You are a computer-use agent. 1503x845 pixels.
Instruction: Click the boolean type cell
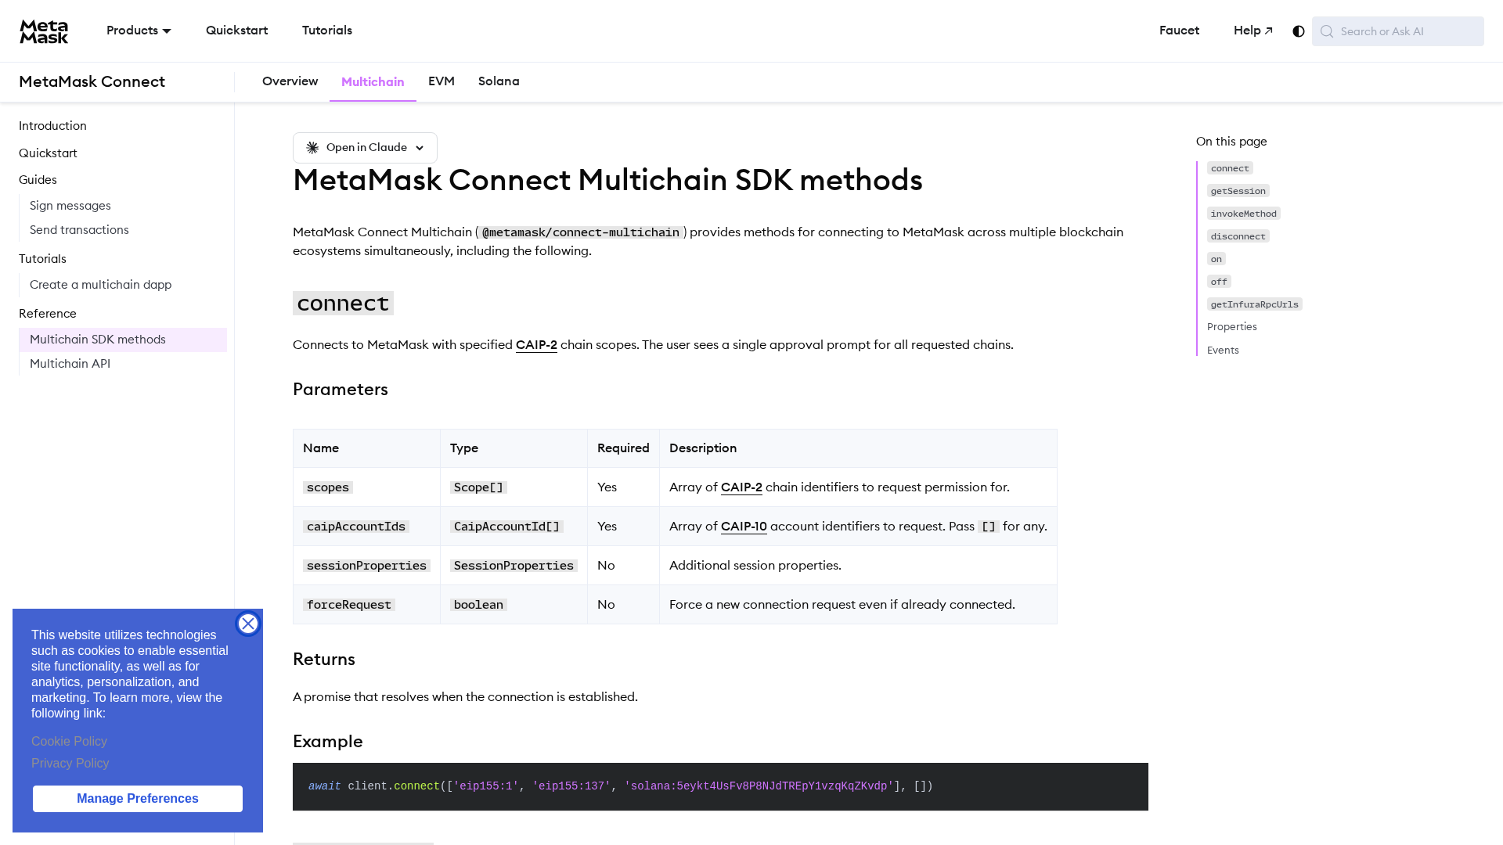pos(478,605)
